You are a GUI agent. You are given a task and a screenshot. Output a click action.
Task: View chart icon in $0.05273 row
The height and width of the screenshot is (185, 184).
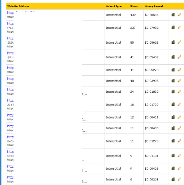(x=173, y=70)
